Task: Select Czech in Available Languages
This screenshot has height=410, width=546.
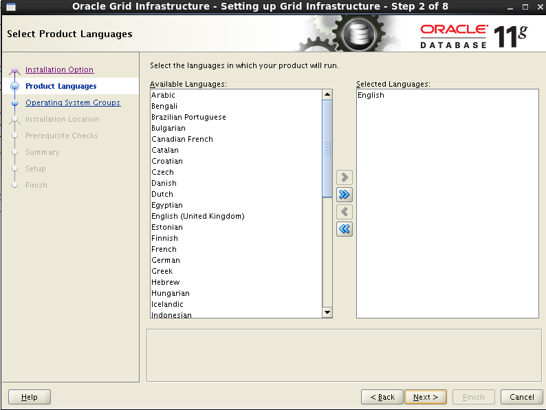Action: click(x=237, y=172)
